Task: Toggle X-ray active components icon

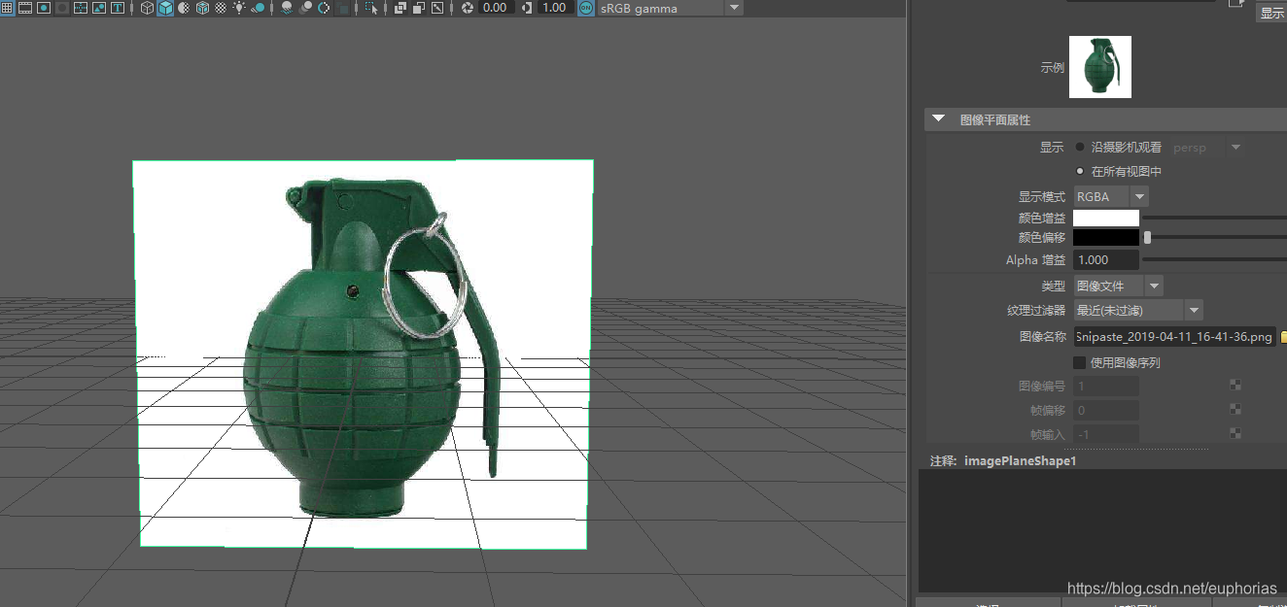Action: (418, 8)
